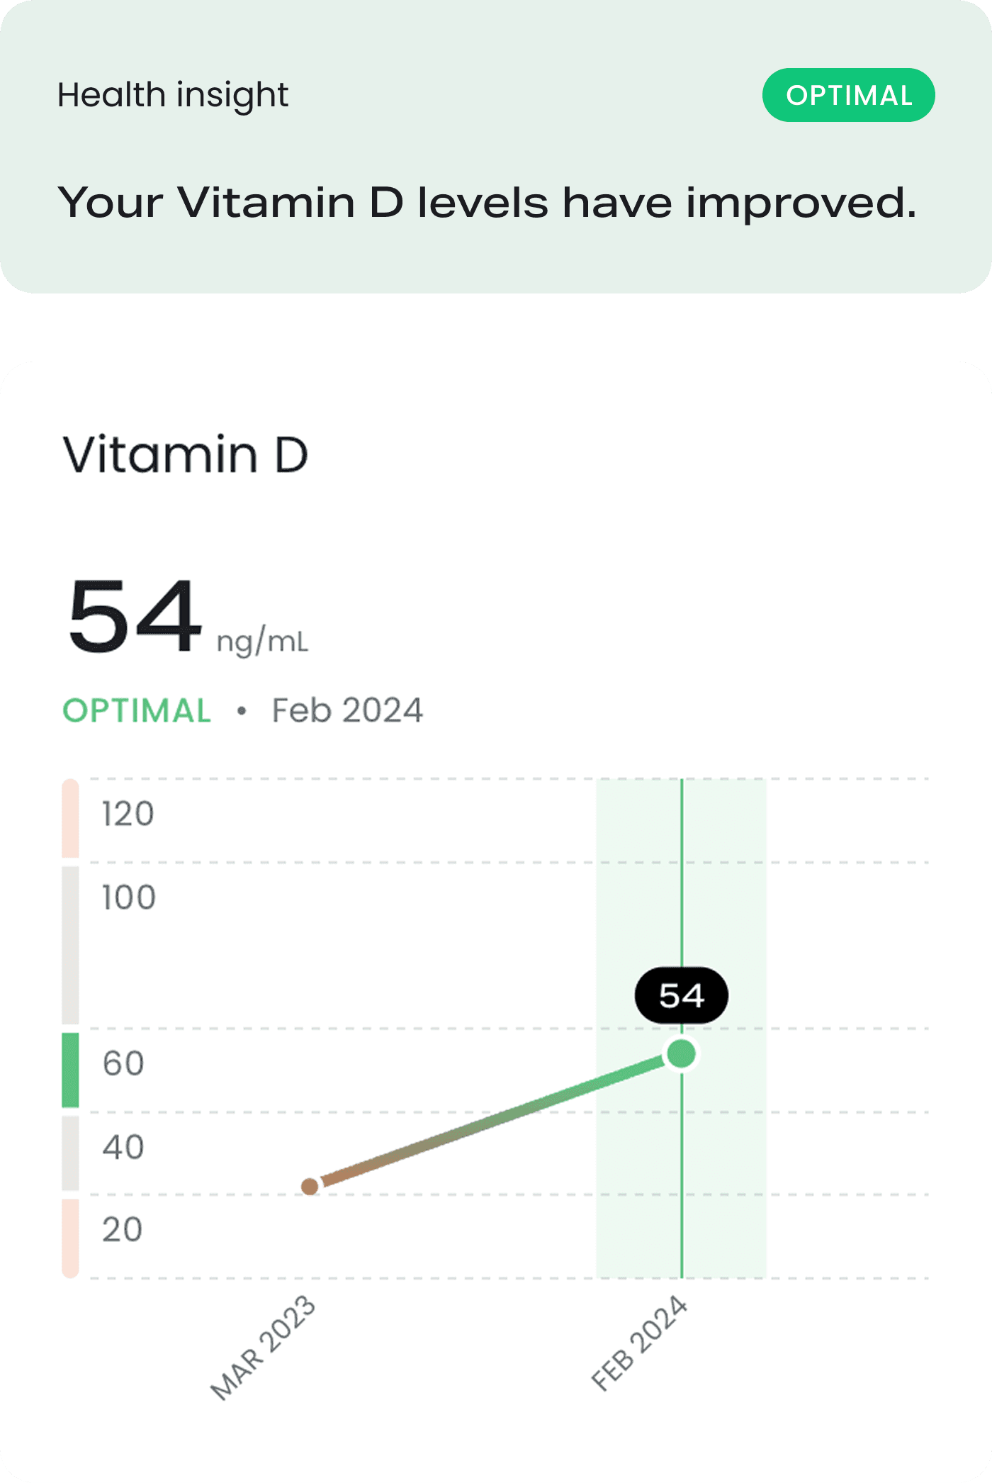Click the MAR 2023 axis label

point(264,1348)
